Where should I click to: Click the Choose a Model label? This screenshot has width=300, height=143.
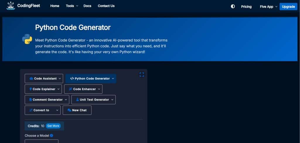[37, 136]
